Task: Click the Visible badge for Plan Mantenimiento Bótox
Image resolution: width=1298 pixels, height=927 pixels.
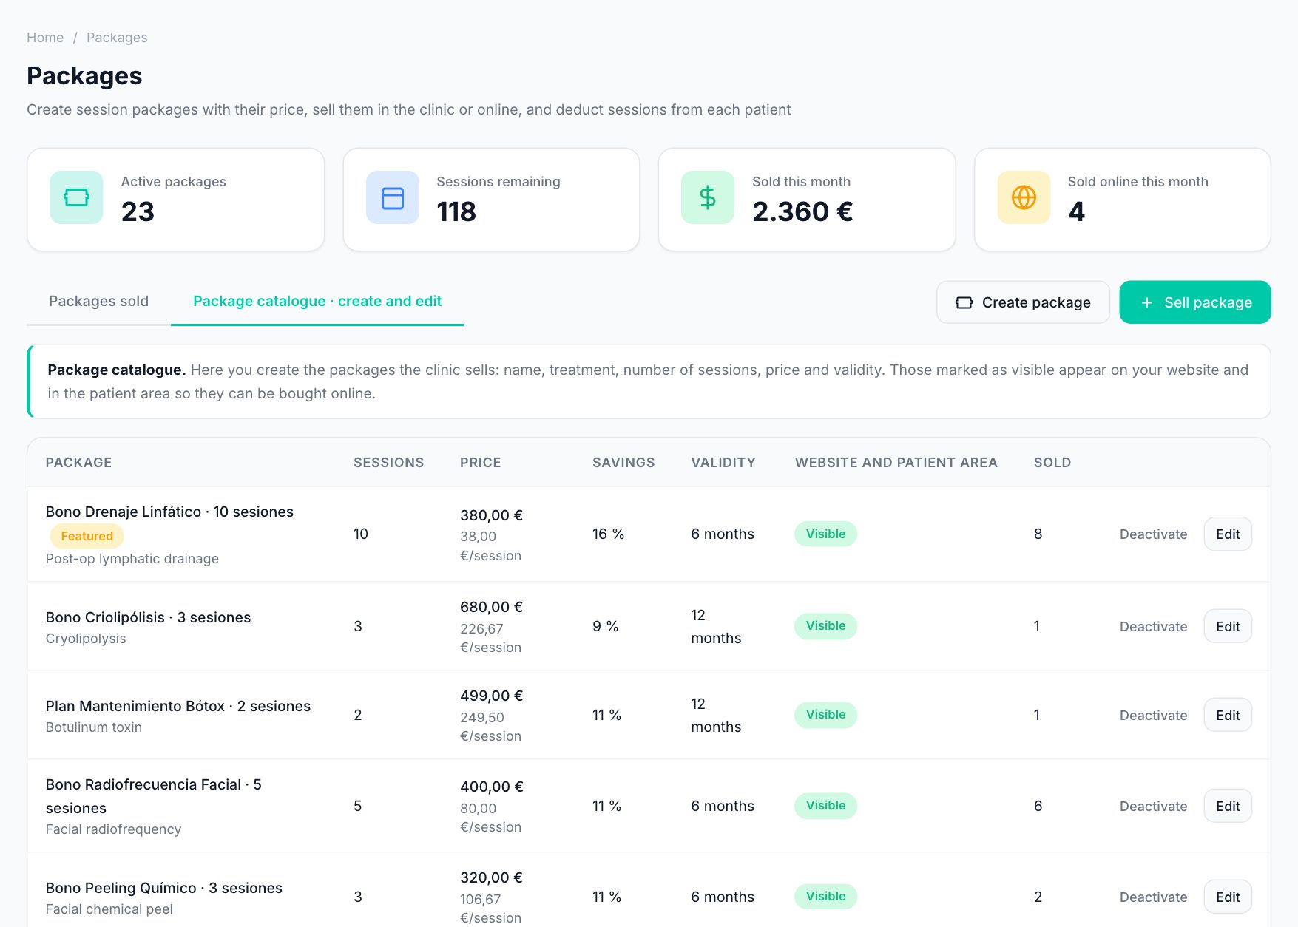Action: (x=825, y=715)
